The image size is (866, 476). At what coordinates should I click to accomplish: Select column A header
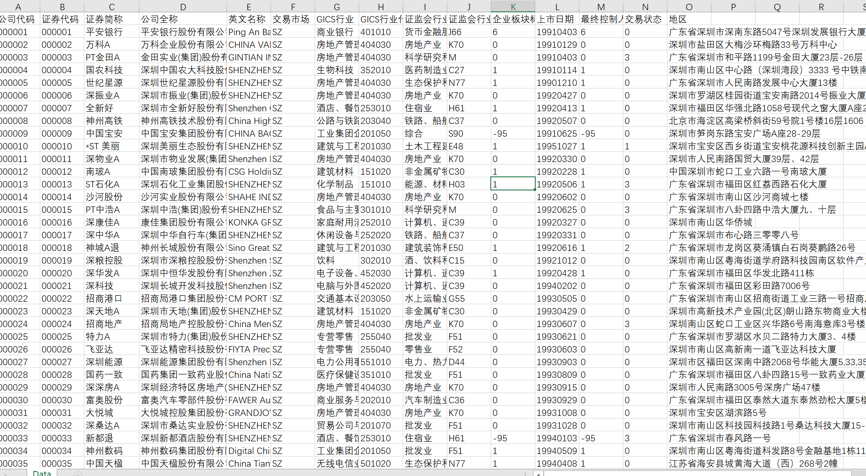tap(18, 6)
